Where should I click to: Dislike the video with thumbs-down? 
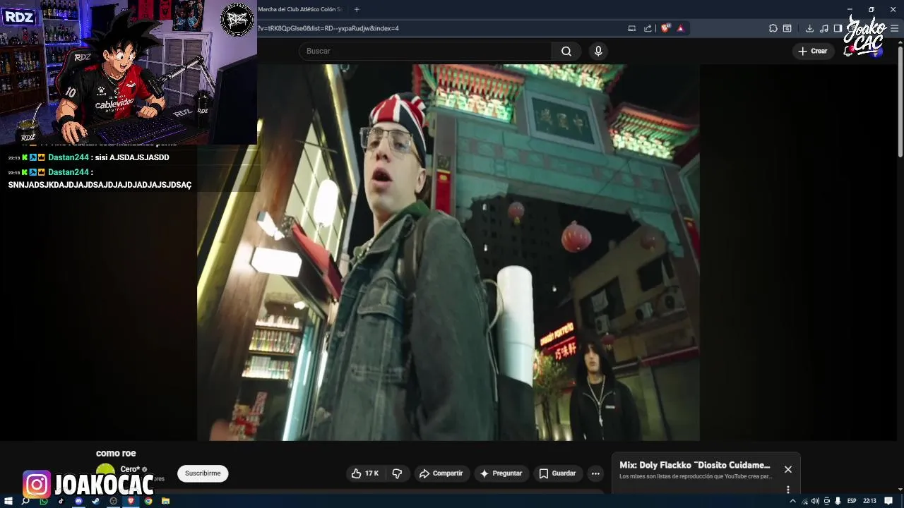[397, 473]
